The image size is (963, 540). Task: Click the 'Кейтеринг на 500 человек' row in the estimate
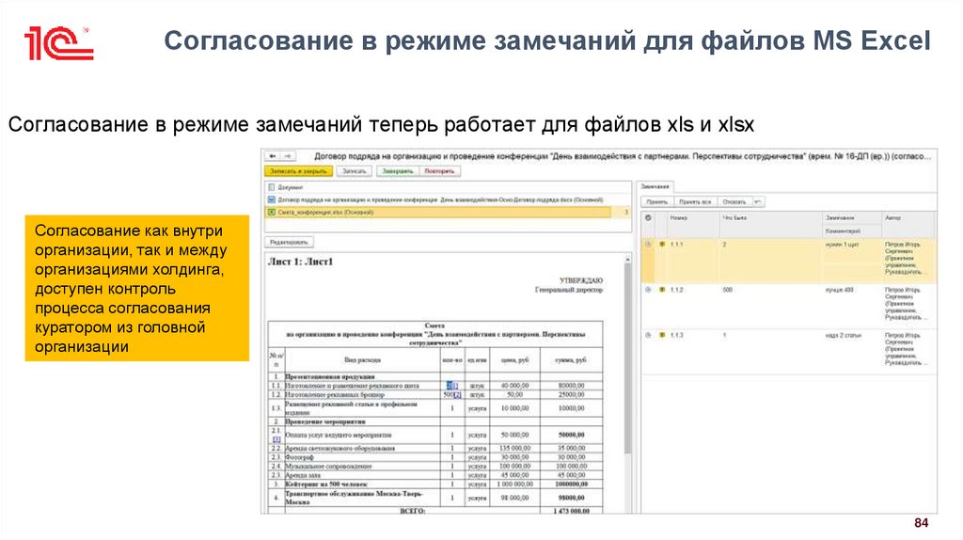tap(435, 484)
